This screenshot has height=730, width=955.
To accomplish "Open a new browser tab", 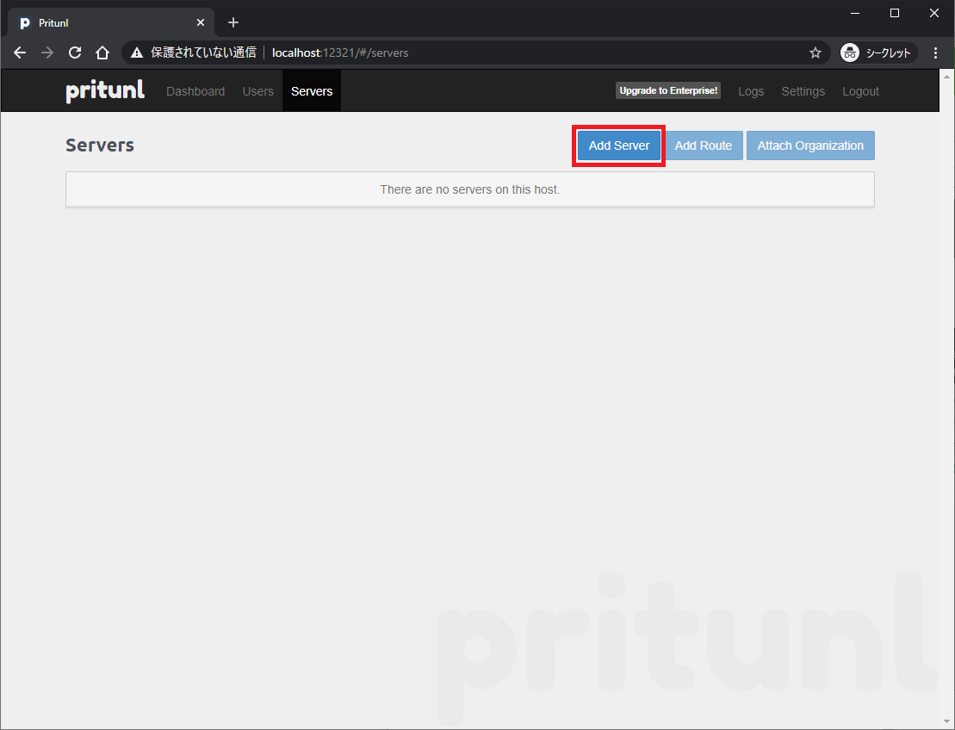I will coord(233,22).
